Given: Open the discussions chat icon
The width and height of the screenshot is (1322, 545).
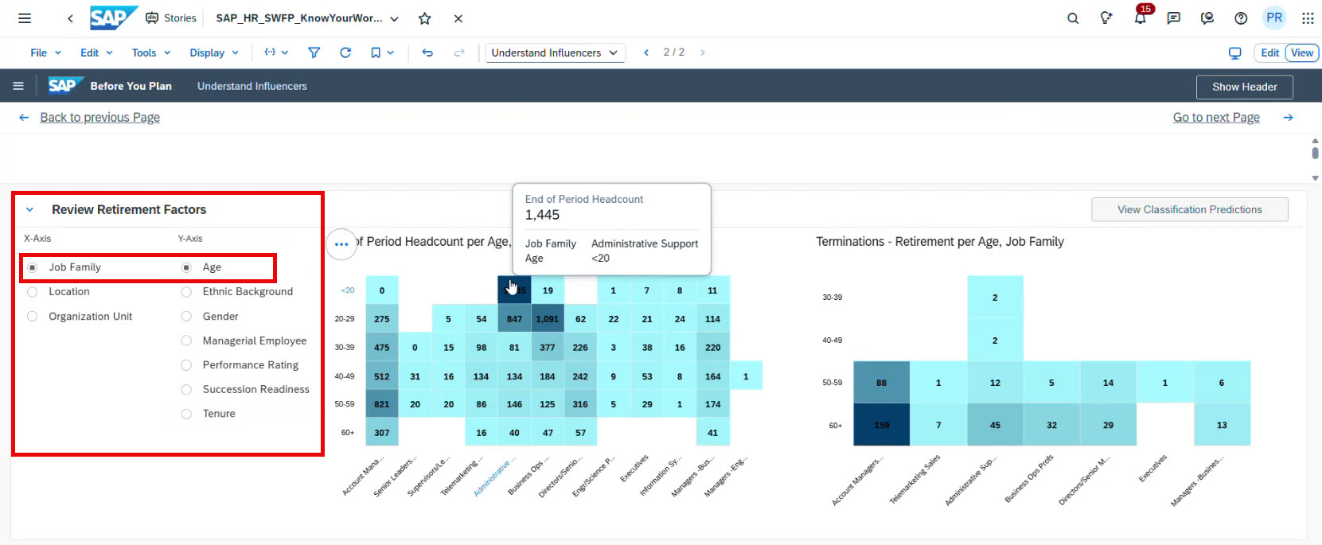Looking at the screenshot, I should coord(1173,18).
